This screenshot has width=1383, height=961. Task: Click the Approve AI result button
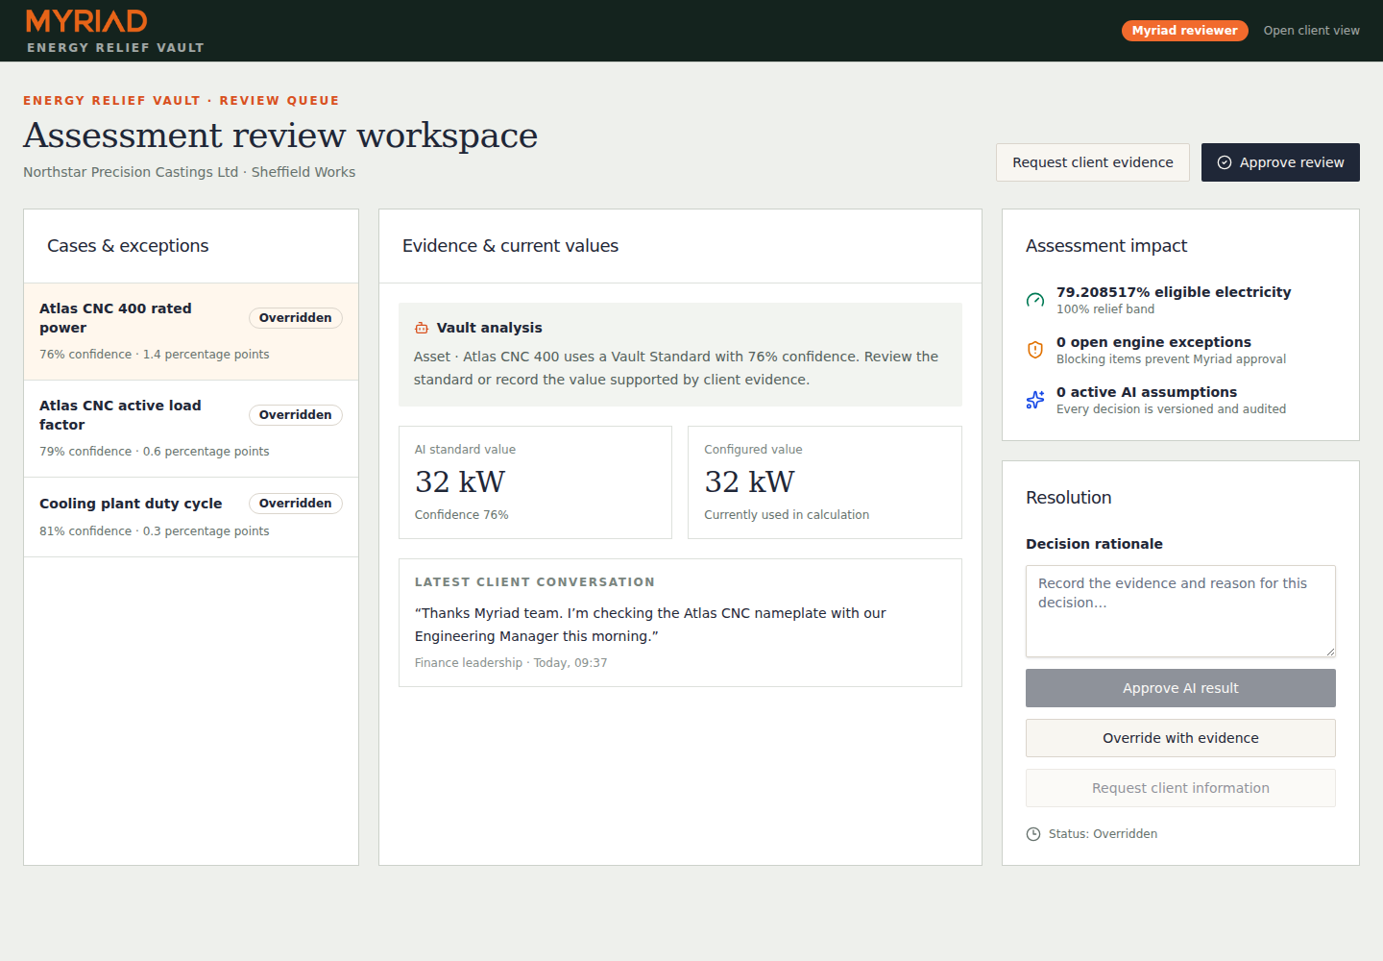[x=1180, y=688]
